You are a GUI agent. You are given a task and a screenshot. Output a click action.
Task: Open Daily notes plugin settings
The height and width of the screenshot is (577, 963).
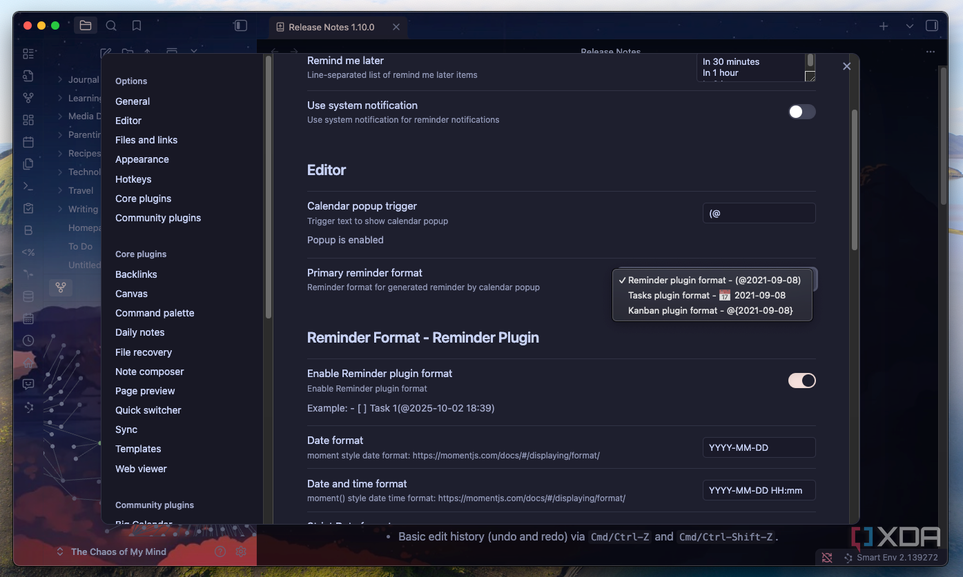[x=140, y=332]
